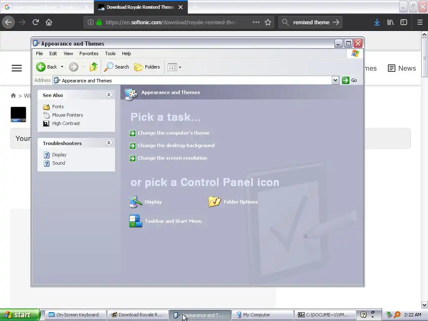
Task: Collapse the Troubleshooters section
Action: (x=109, y=143)
